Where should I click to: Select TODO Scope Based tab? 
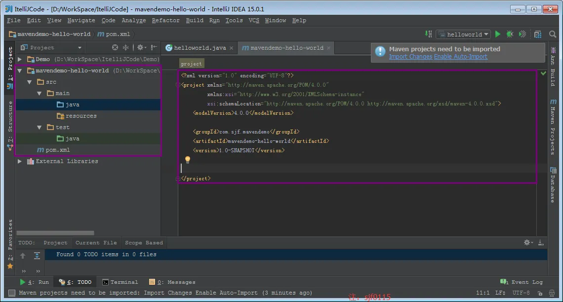click(x=144, y=242)
